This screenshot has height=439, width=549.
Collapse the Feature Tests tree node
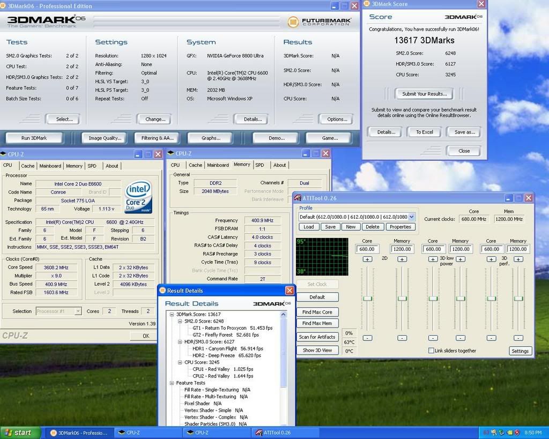pos(172,383)
